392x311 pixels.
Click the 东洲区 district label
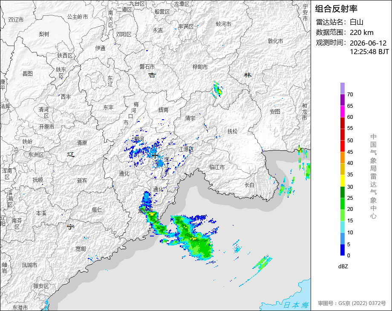[x=36, y=155]
